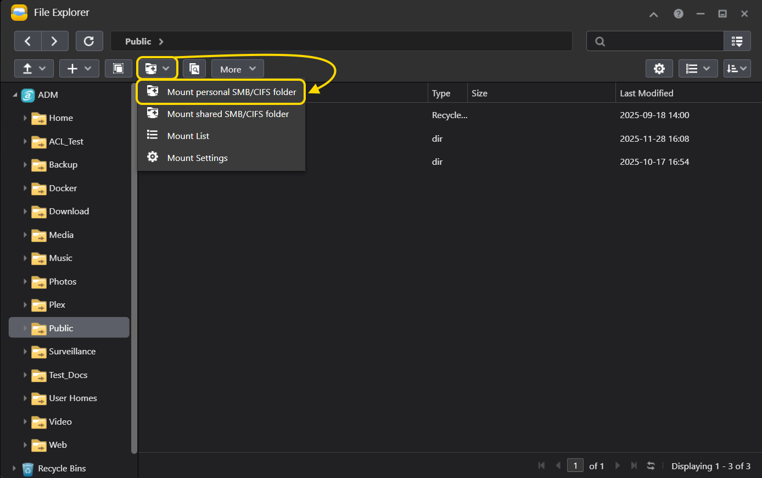
Task: Open the upload dropdown
Action: click(33, 69)
